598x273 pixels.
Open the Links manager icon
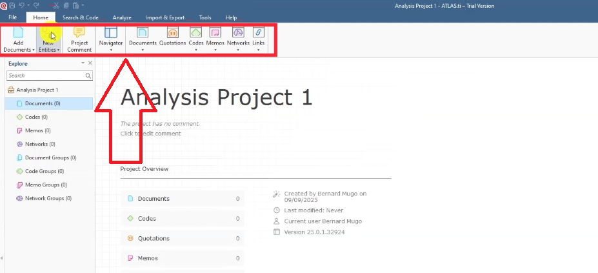(258, 32)
